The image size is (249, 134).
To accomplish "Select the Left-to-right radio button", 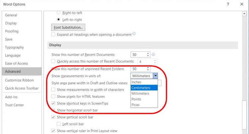I will point(58,20).
